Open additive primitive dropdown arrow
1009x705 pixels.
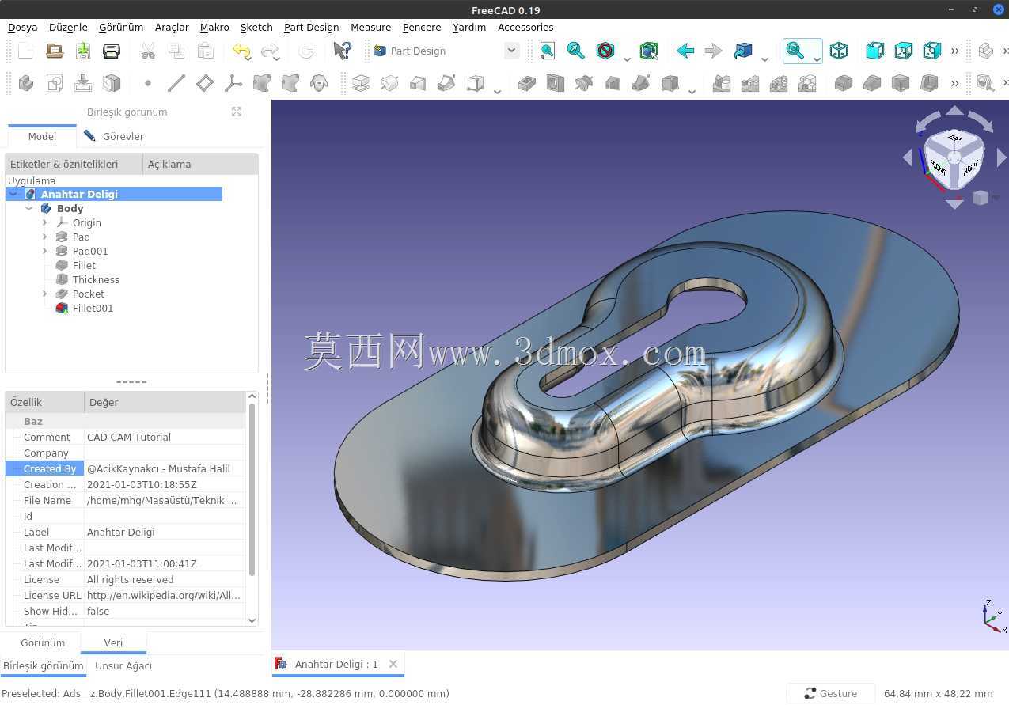click(497, 90)
